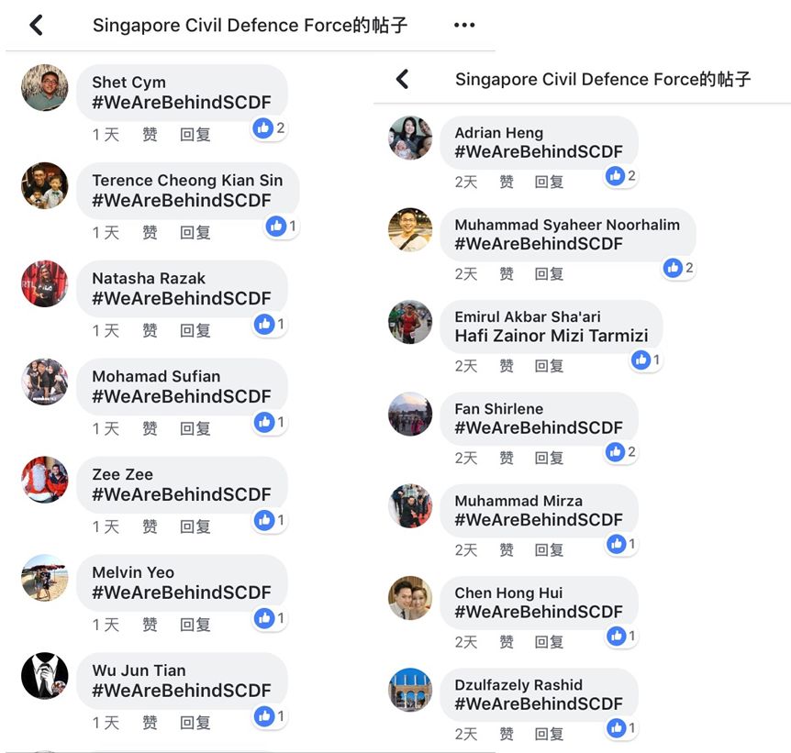Open Emirul Akbar Sha'ari's profile name
The image size is (791, 753).
pos(528,316)
